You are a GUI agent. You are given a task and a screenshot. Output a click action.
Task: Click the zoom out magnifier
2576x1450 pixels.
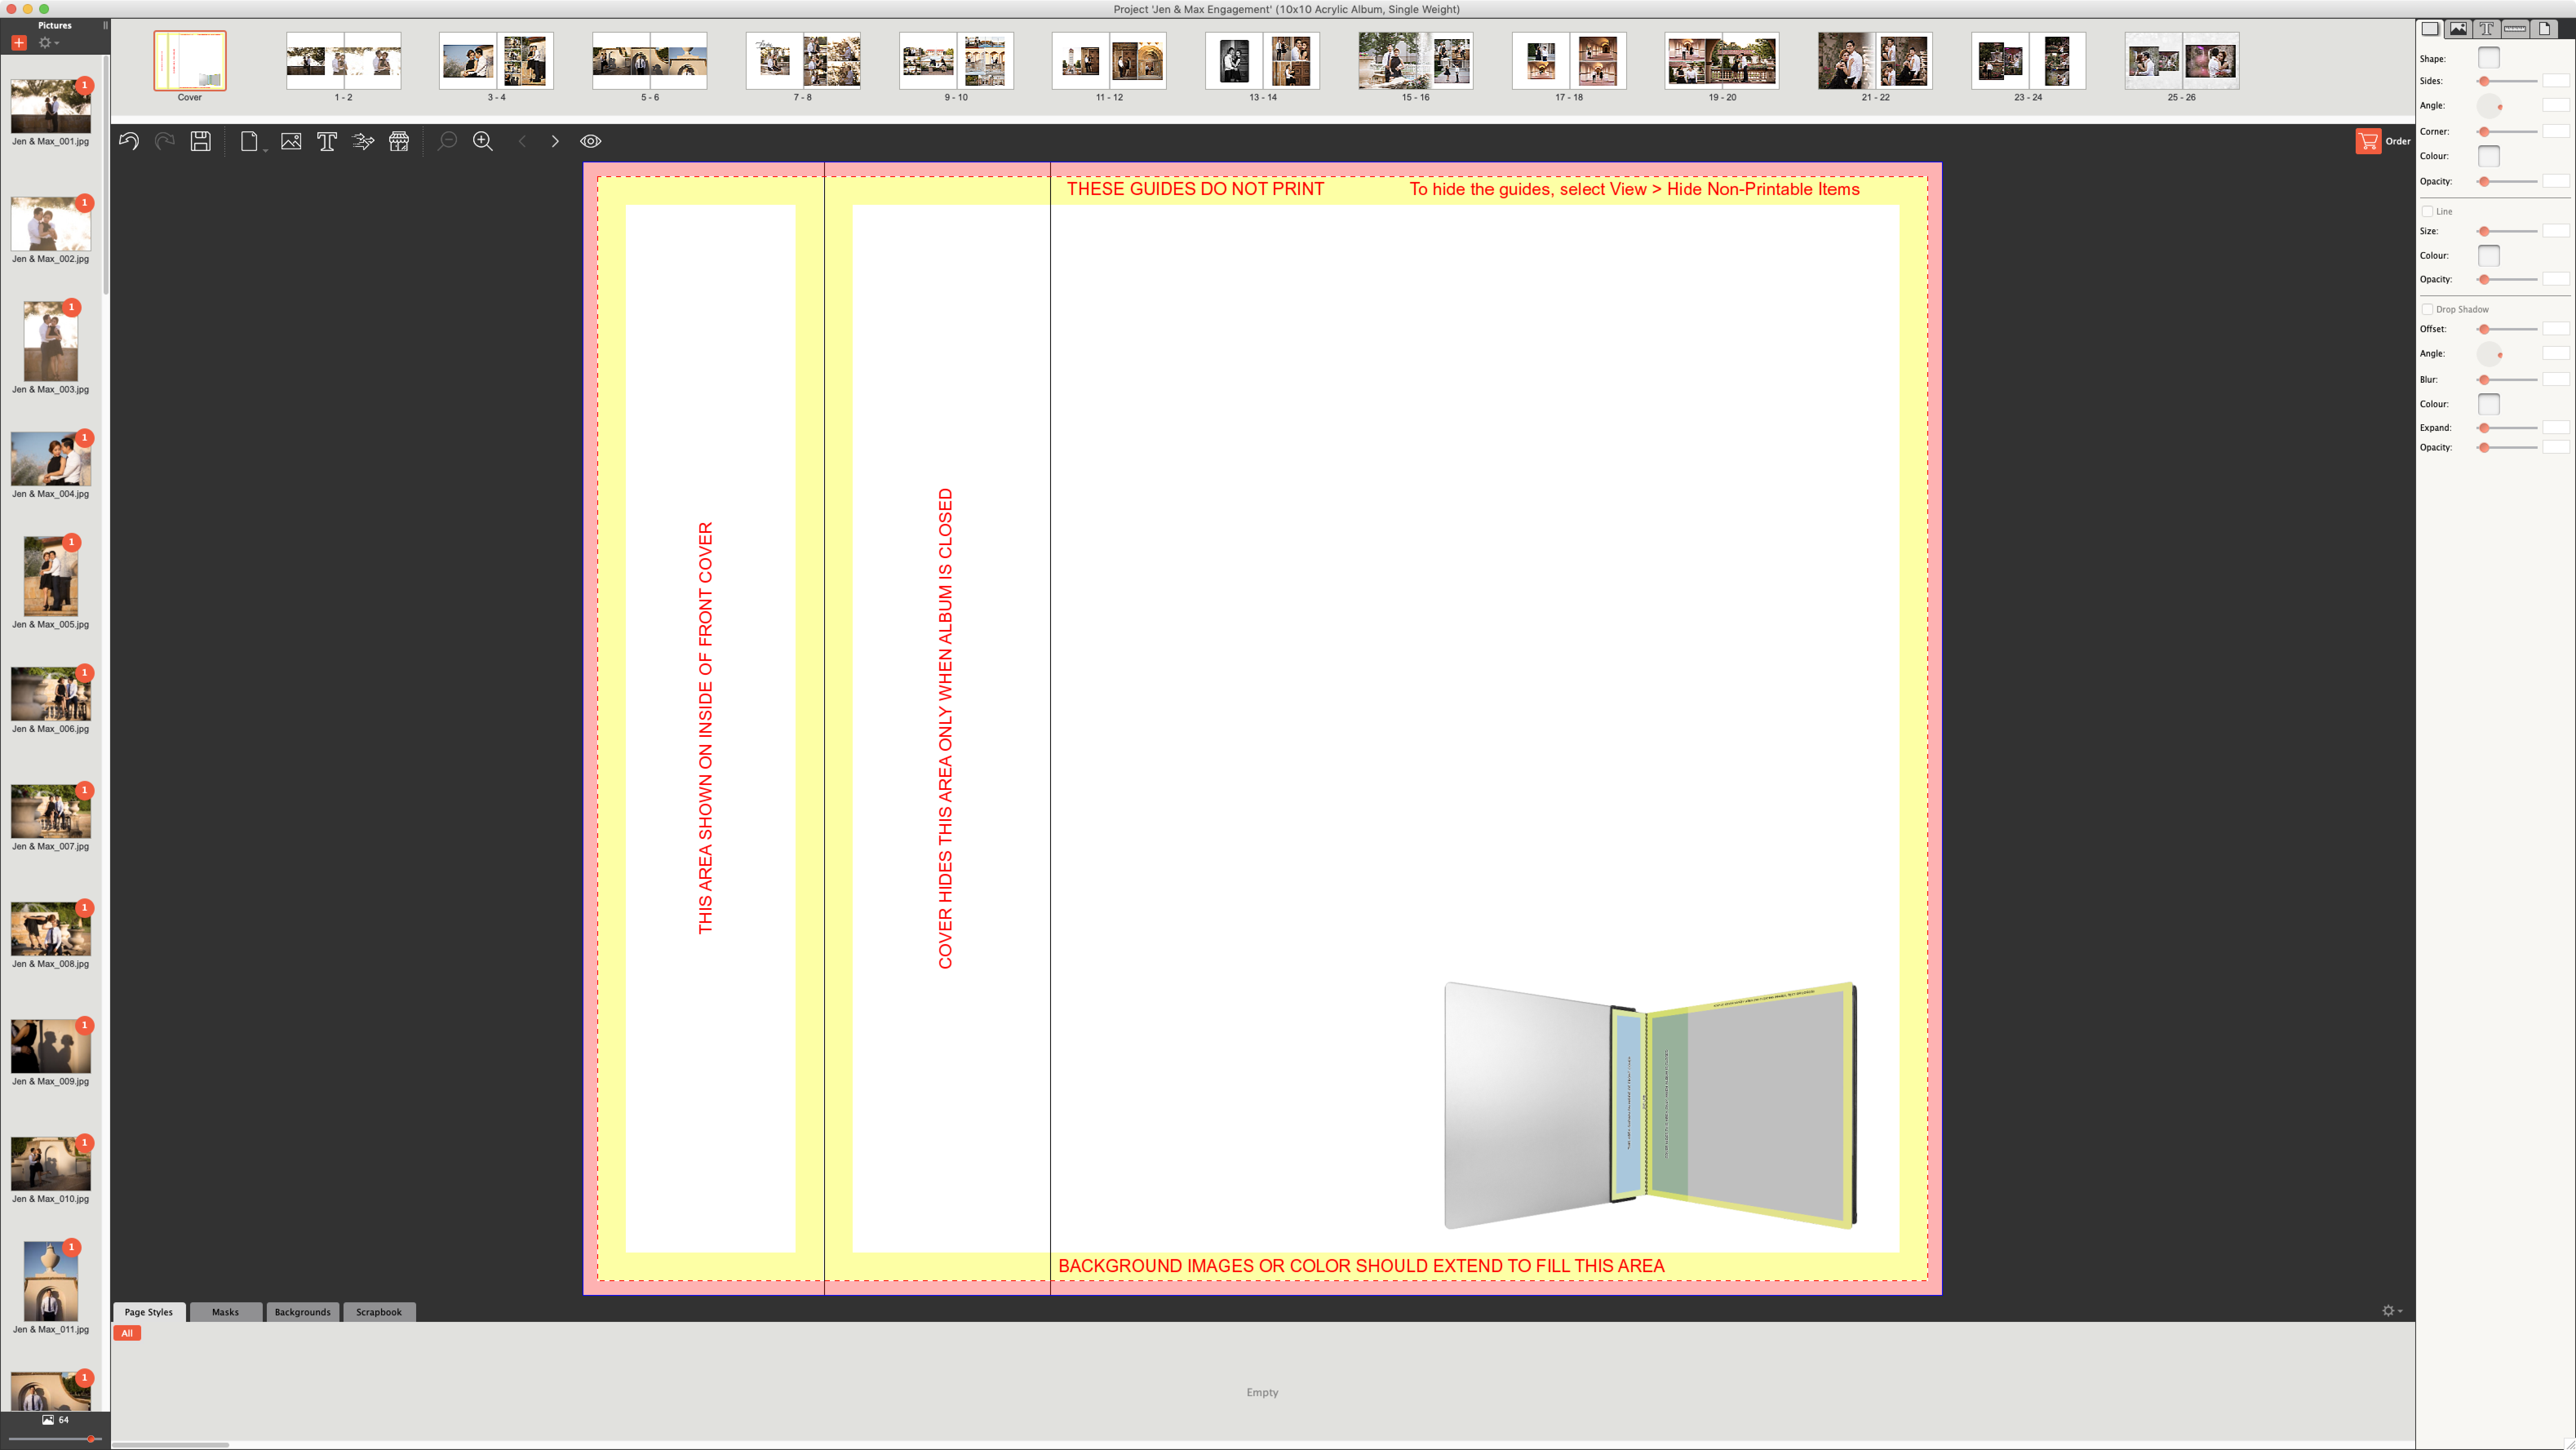[447, 141]
